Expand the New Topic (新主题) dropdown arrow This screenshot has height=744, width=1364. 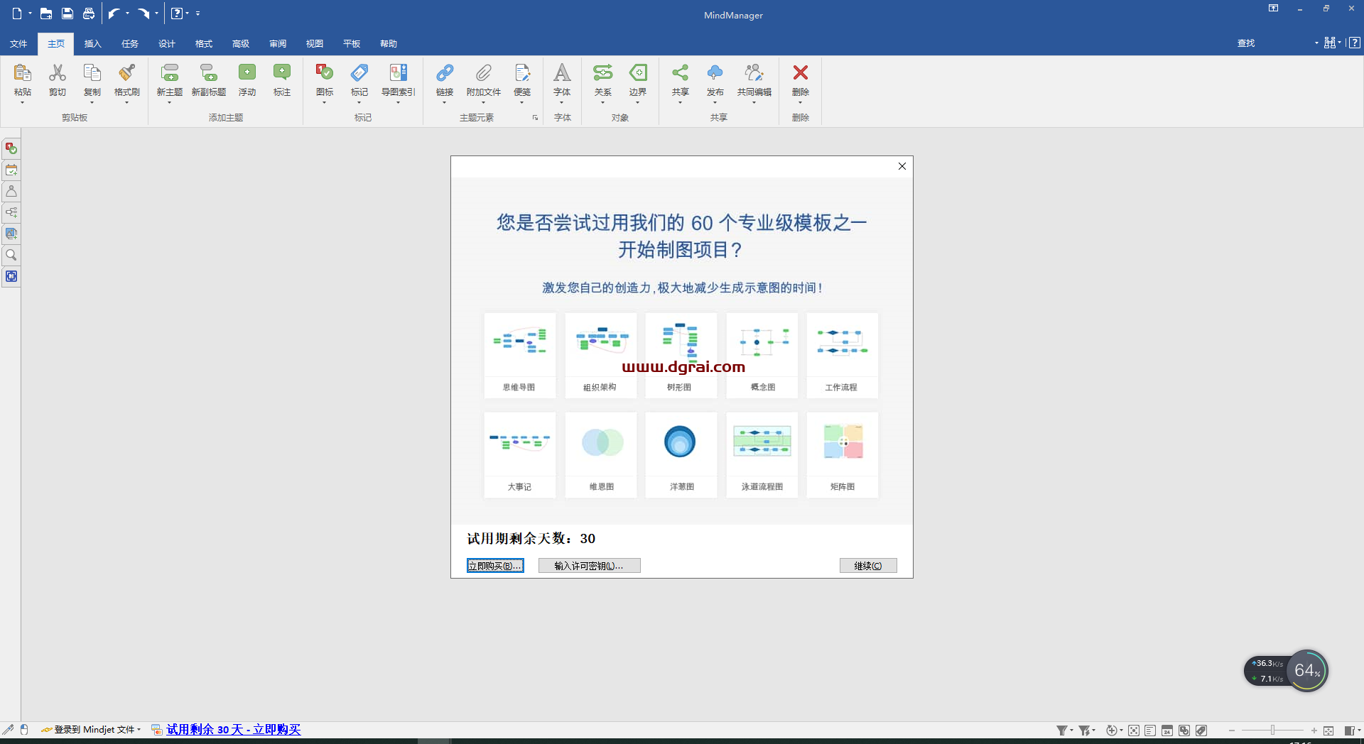coord(170,103)
